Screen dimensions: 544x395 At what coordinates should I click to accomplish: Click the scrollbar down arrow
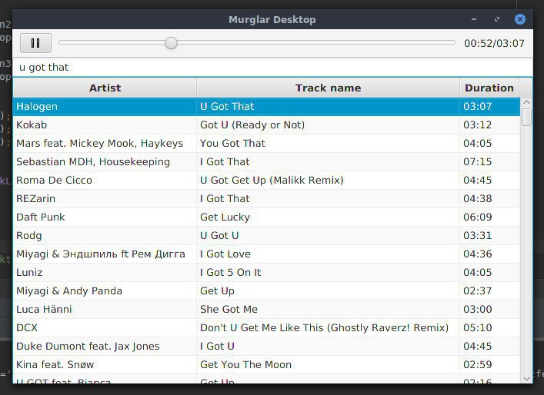[526, 379]
